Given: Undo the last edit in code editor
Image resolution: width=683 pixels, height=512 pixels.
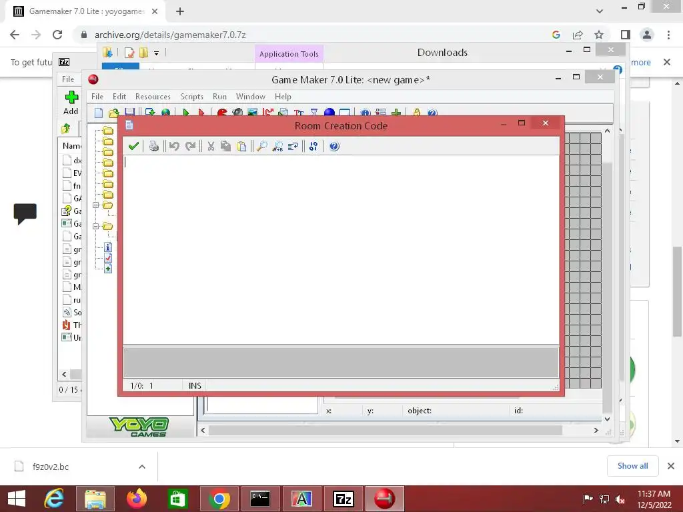Looking at the screenshot, I should [174, 146].
